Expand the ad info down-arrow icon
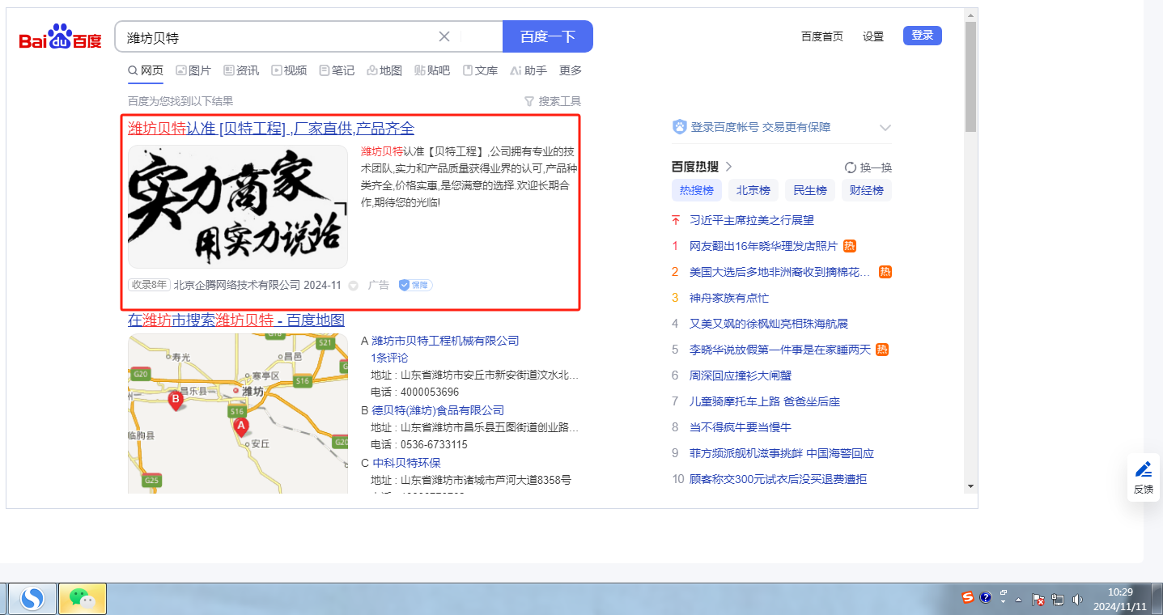 353,286
